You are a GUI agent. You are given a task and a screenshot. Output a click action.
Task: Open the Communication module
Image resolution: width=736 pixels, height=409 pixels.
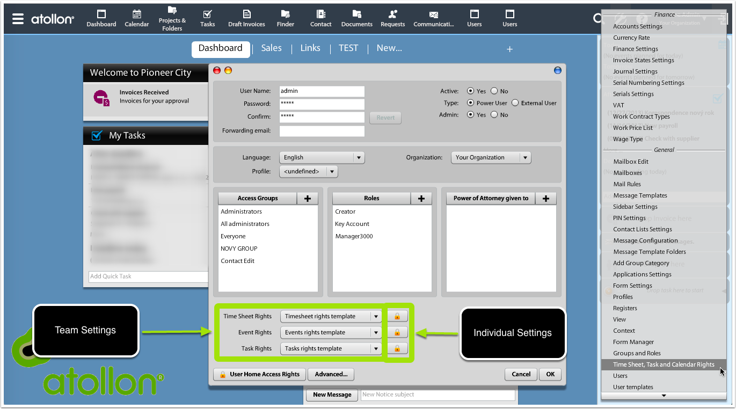pos(434,18)
